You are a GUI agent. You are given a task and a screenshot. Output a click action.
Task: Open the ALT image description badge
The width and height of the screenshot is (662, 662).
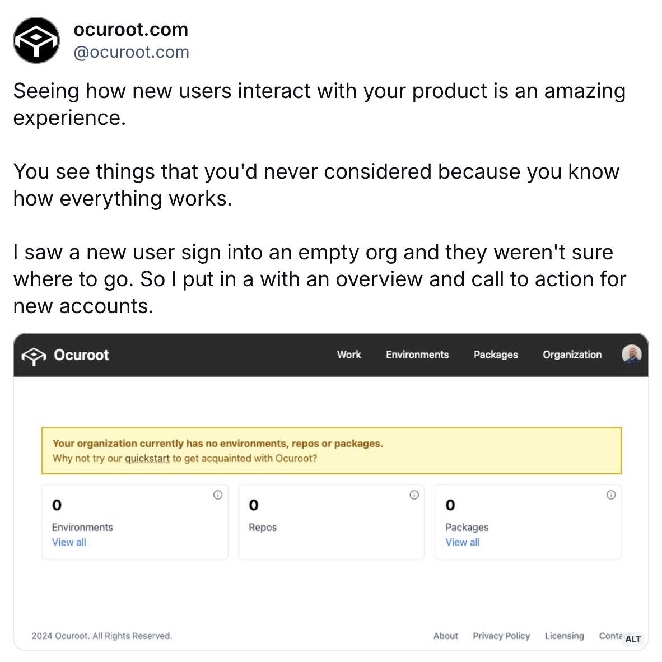coord(633,639)
